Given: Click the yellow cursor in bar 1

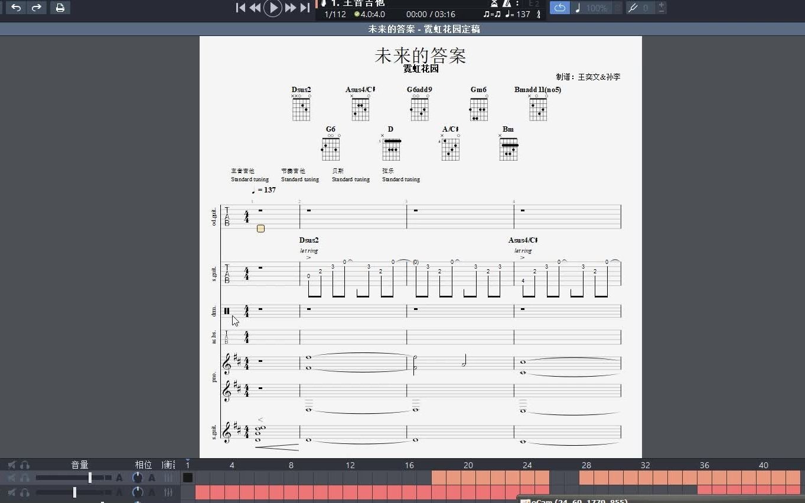Looking at the screenshot, I should pyautogui.click(x=260, y=228).
